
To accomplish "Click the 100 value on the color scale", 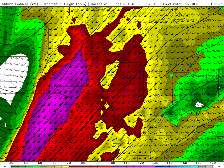I will click(x=112, y=163).
